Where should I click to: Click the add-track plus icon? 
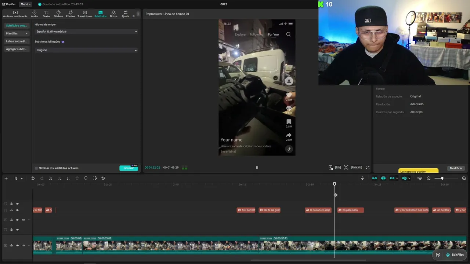click(6, 178)
